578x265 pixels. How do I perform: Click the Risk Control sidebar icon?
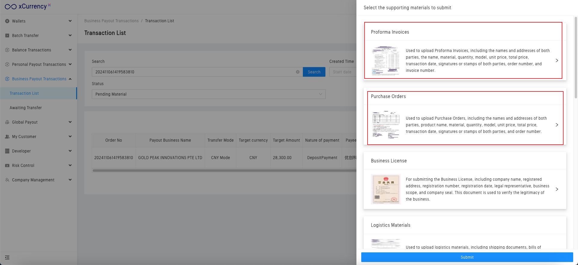(x=7, y=165)
